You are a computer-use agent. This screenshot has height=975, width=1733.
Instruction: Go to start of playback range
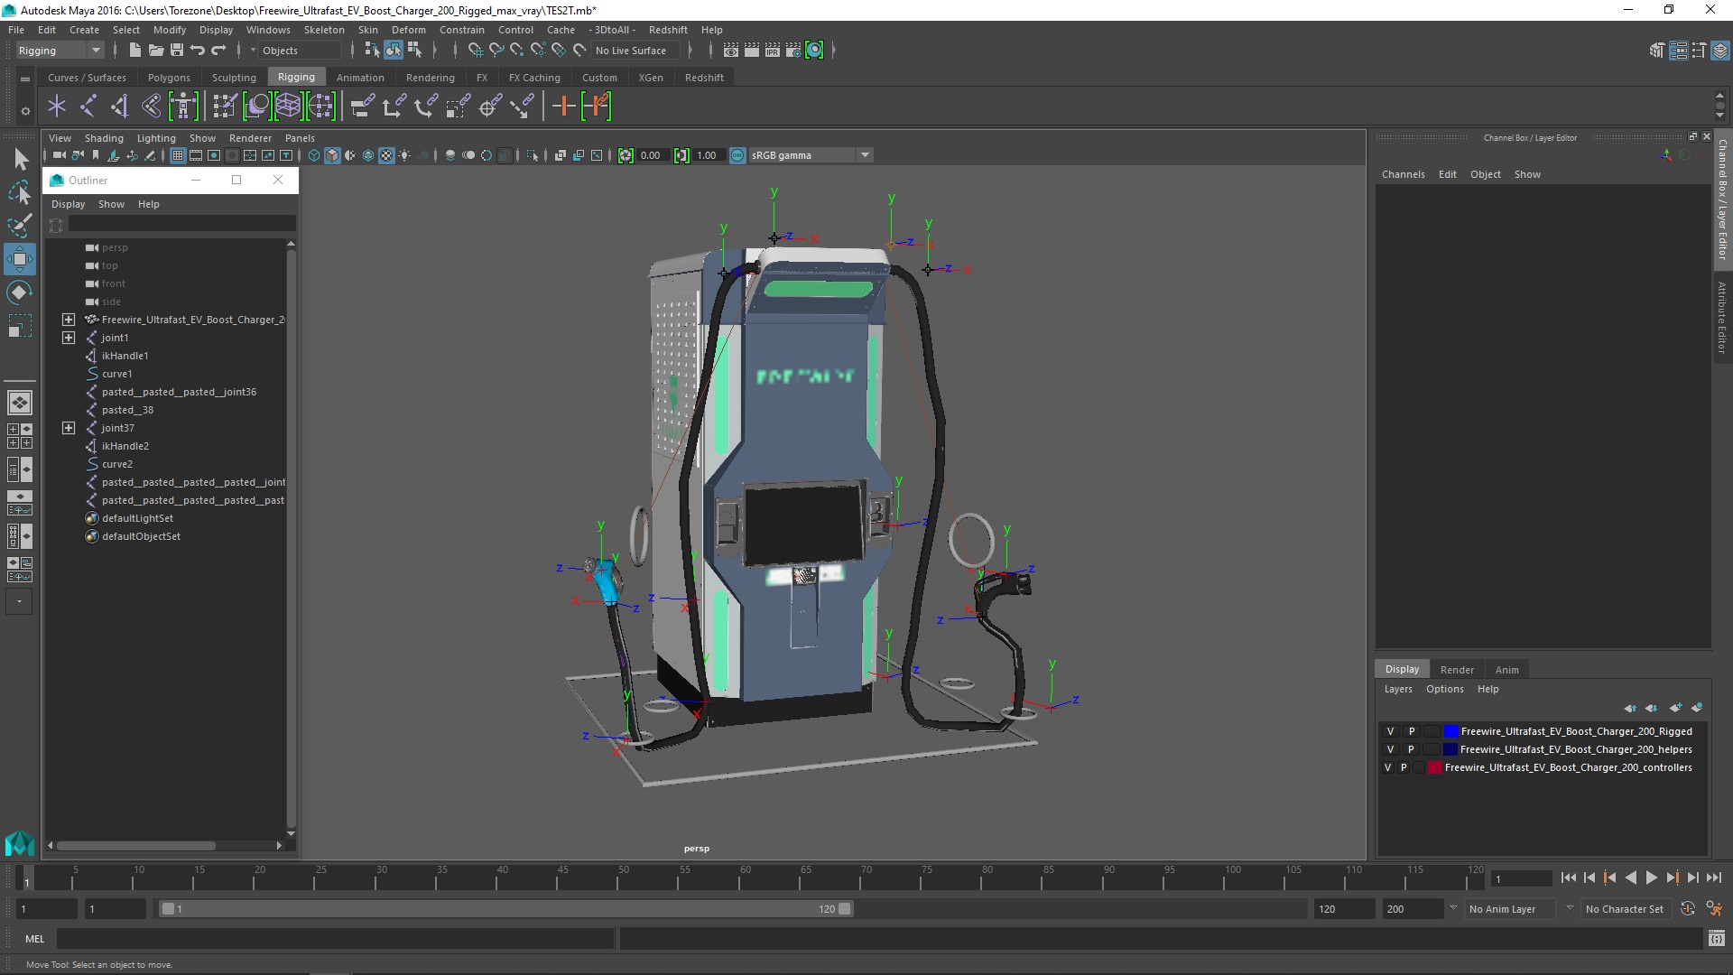(1569, 877)
